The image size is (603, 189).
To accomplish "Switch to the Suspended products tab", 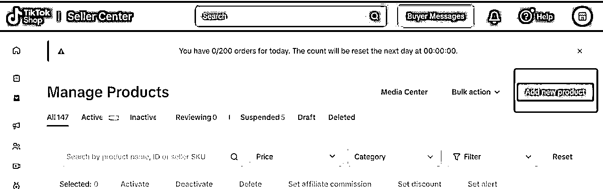I will coord(262,118).
